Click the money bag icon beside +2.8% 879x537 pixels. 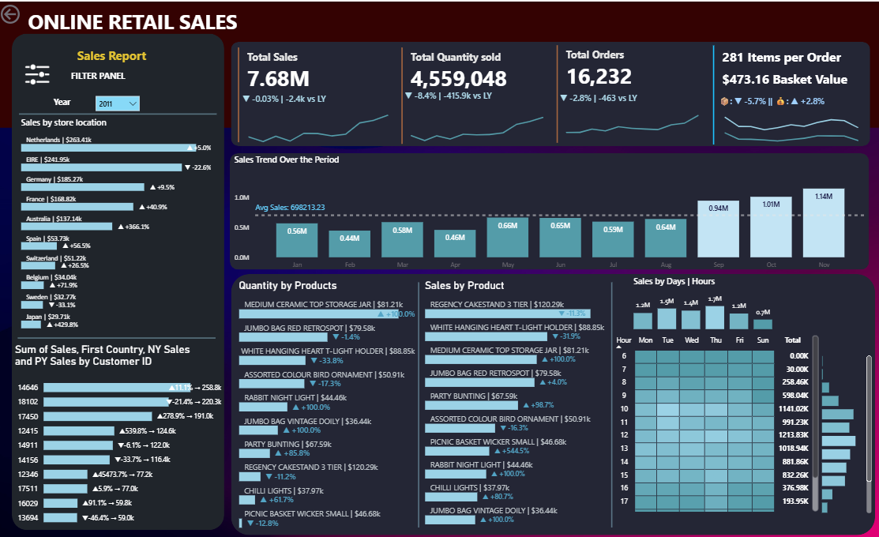click(780, 101)
